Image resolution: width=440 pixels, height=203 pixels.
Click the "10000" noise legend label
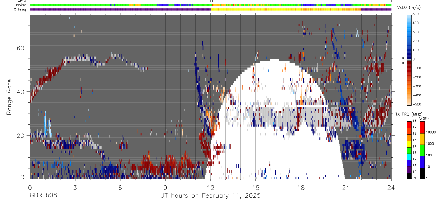point(431,132)
